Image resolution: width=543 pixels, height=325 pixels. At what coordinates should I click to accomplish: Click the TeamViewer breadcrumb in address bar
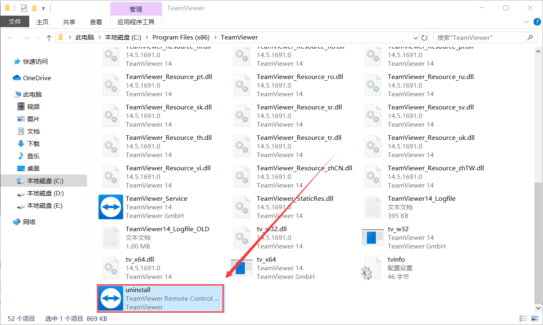point(239,37)
